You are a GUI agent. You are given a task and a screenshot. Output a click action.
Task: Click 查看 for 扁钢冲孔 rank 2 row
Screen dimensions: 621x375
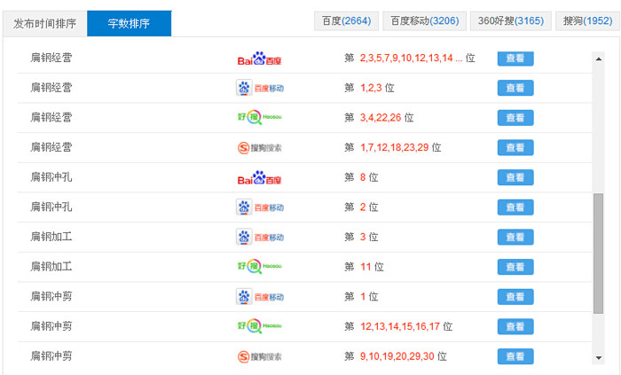click(x=515, y=207)
